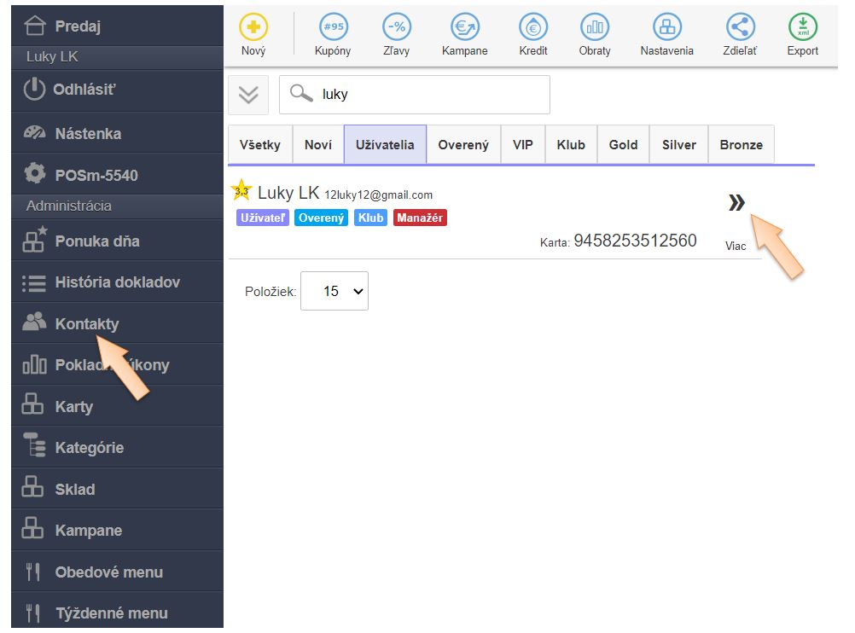Viewport: 855px width, 633px height.
Task: Expand Viac details for Luky LK
Action: 736,203
